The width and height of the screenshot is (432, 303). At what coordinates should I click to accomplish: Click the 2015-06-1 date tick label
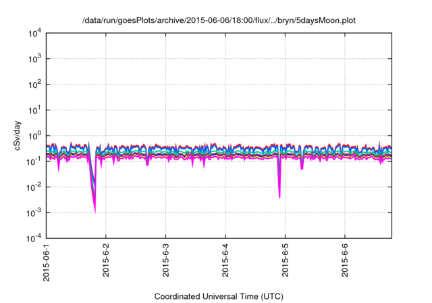(x=47, y=262)
